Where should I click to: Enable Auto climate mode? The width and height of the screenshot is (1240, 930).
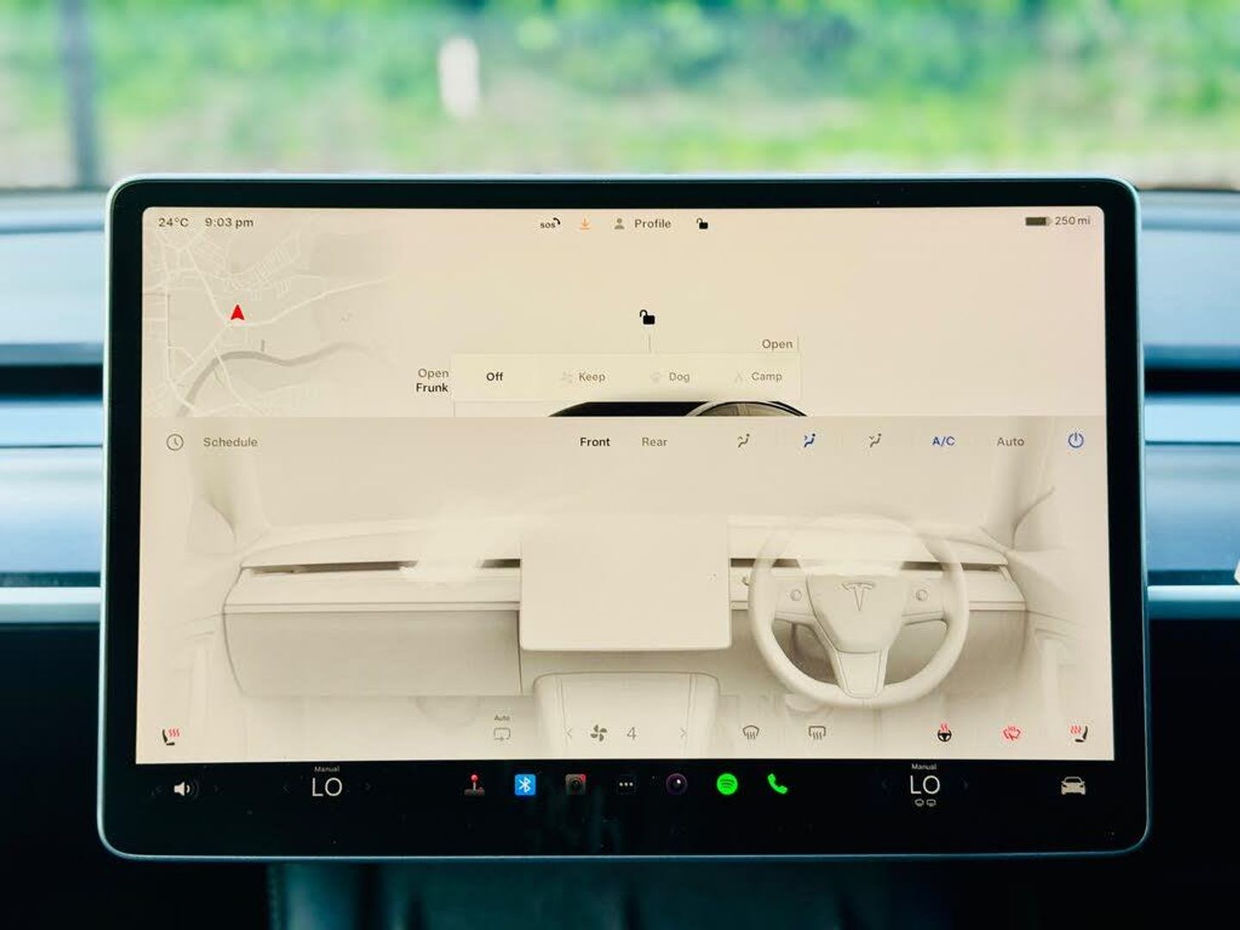pyautogui.click(x=1010, y=441)
